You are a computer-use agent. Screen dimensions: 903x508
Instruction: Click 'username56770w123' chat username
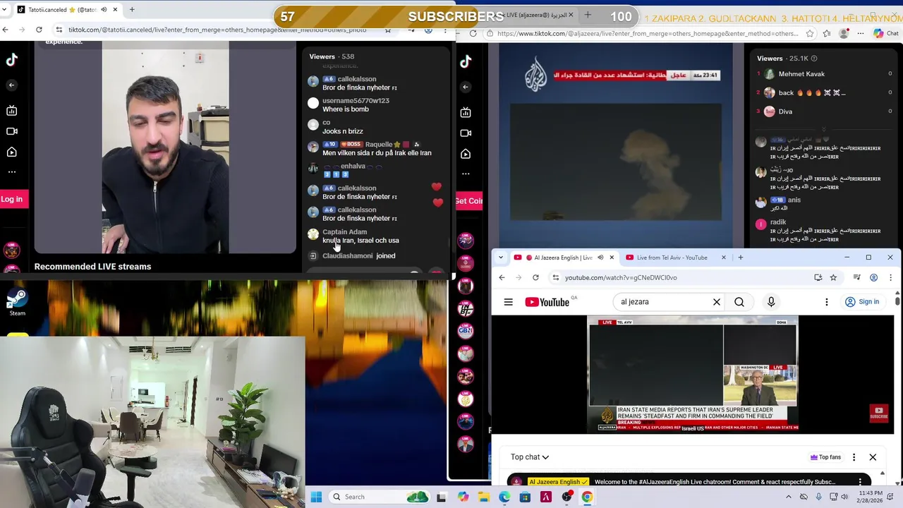point(356,101)
